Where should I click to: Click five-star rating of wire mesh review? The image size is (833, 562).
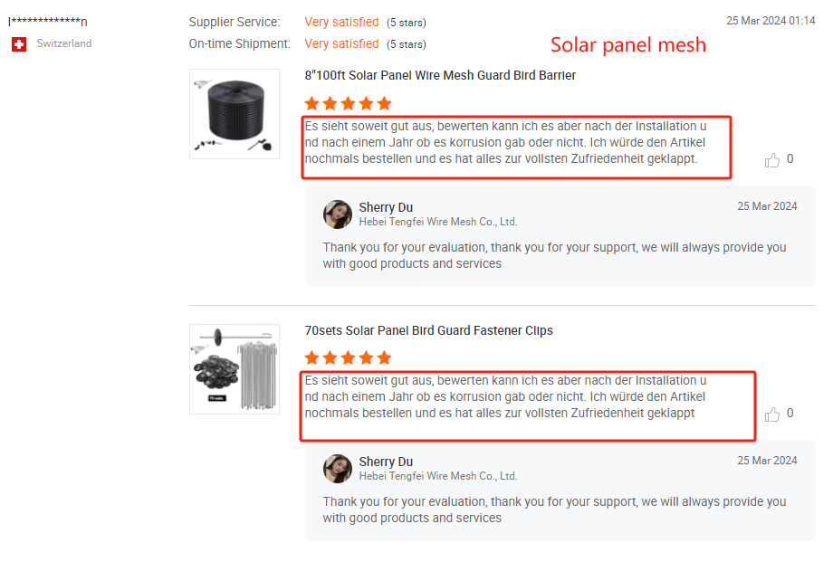[x=349, y=103]
